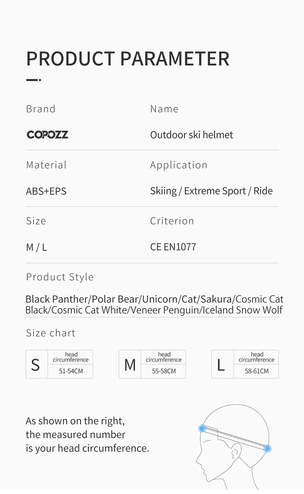
Task: Click the Skiing / Extreme Sport / Ride text
Action: (x=211, y=191)
